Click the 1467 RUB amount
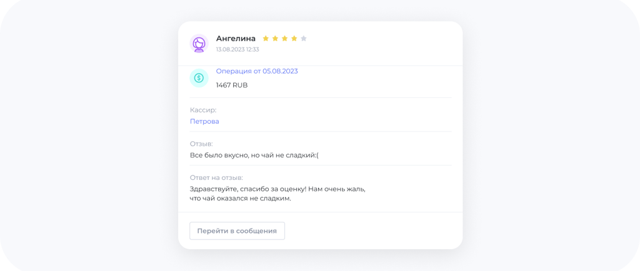The height and width of the screenshot is (271, 640). coord(232,86)
